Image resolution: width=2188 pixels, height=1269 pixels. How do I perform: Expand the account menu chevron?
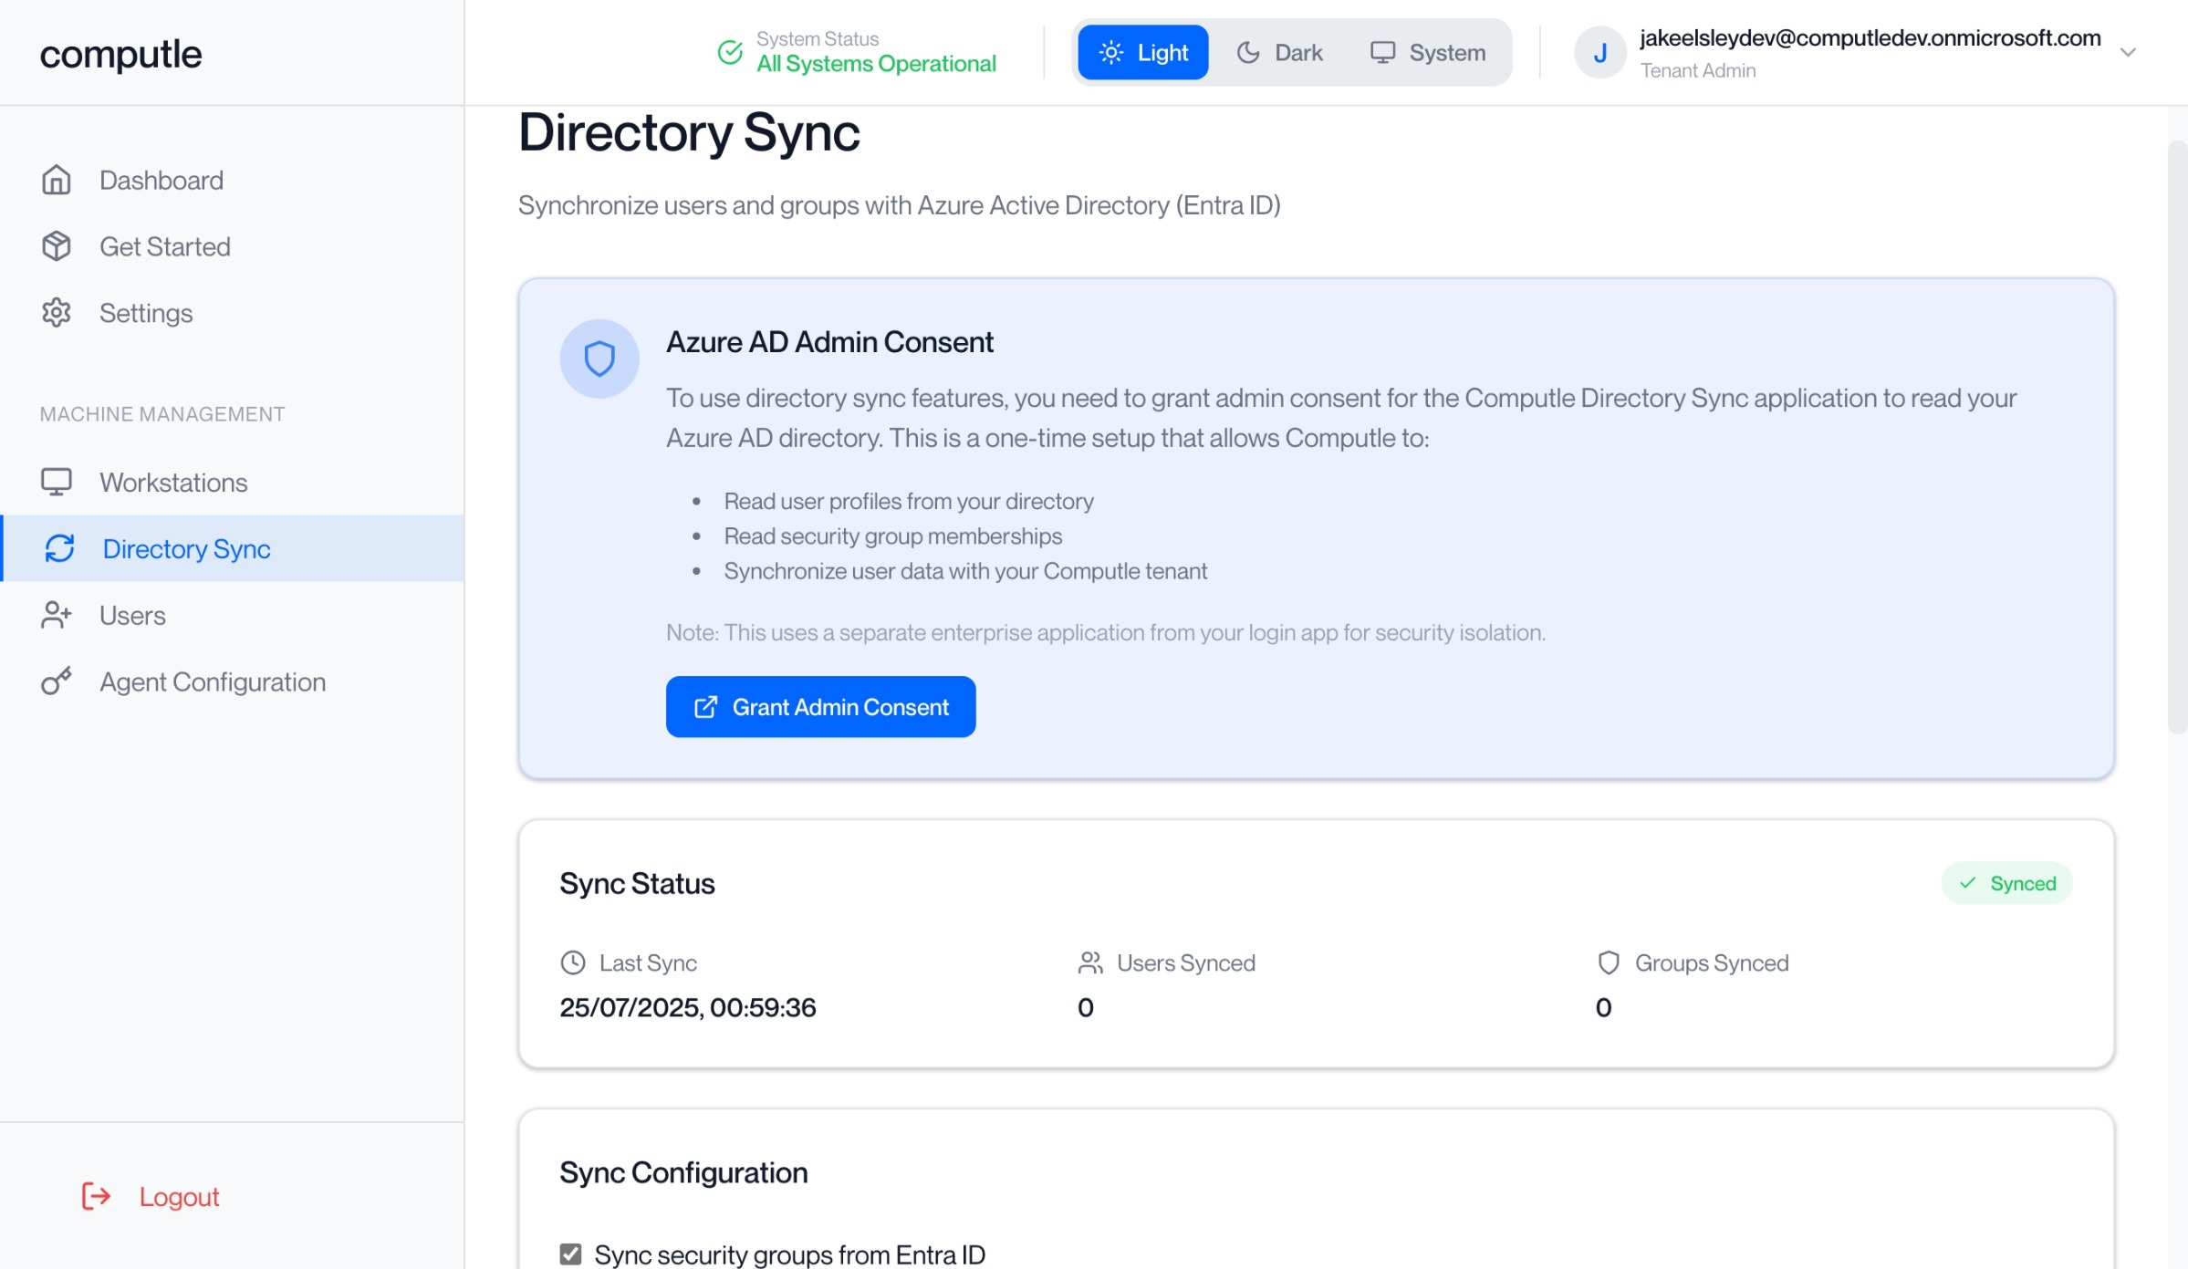(2128, 52)
